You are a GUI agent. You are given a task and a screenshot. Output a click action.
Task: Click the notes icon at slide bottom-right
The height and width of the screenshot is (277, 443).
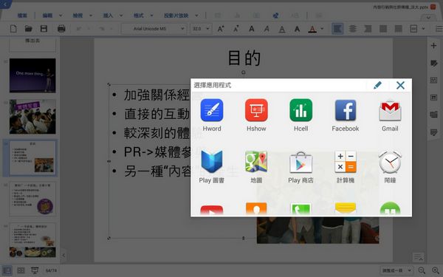(x=418, y=256)
